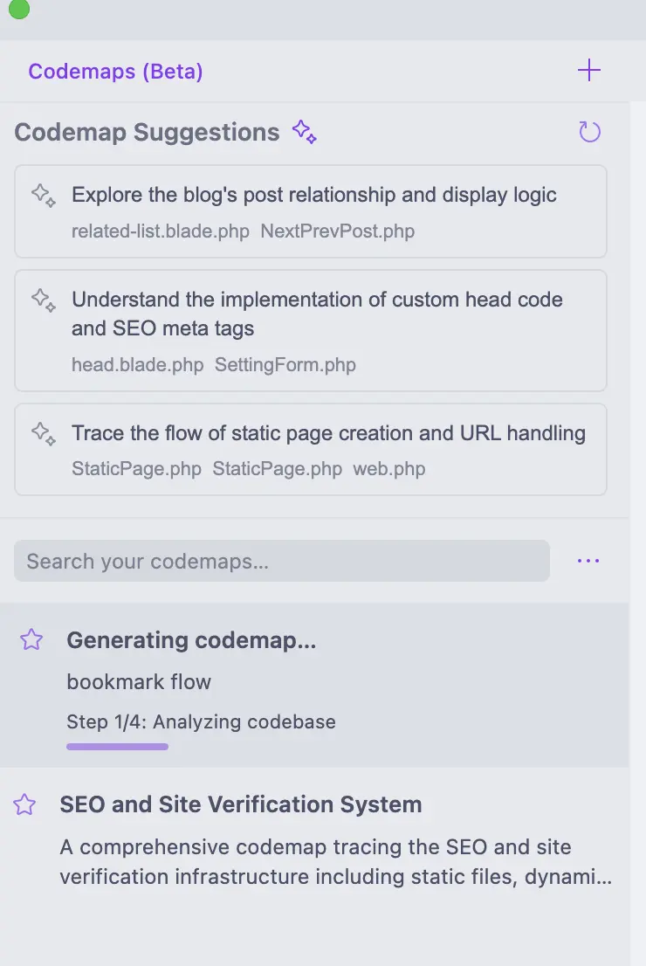Select the Codemaps (Beta) panel title

pyautogui.click(x=115, y=72)
